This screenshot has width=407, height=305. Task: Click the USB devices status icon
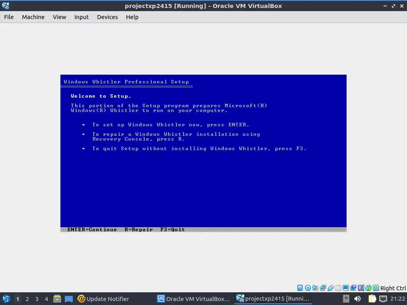[x=330, y=288]
